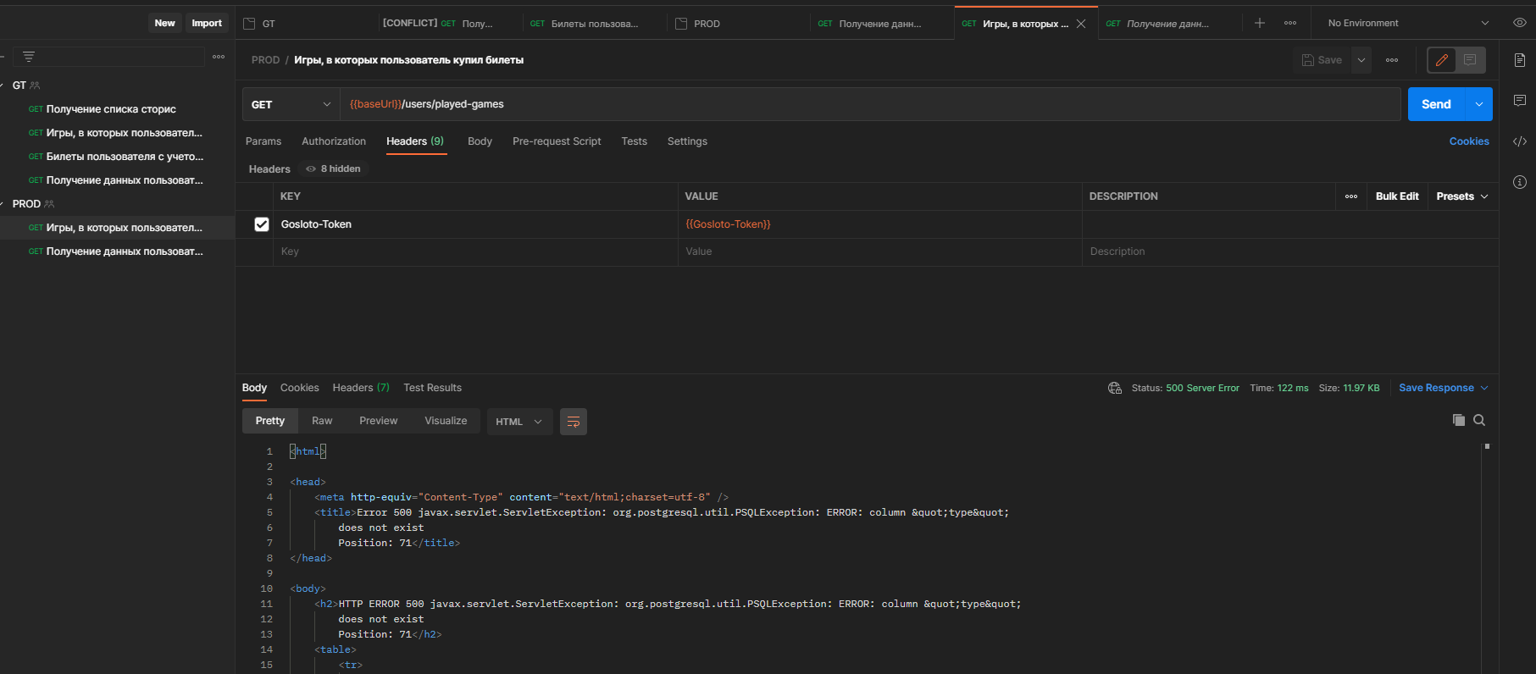Click the plus icon to open new tab
1536x674 pixels.
pos(1260,23)
